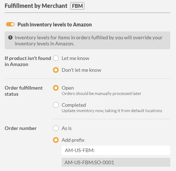Click the Fulfillment by Merchant heading
This screenshot has height=171, width=176.
click(36, 6)
